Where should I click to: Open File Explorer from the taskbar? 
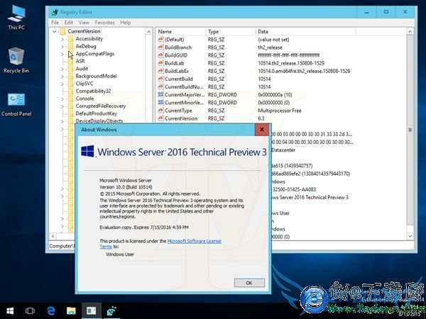coord(71,311)
